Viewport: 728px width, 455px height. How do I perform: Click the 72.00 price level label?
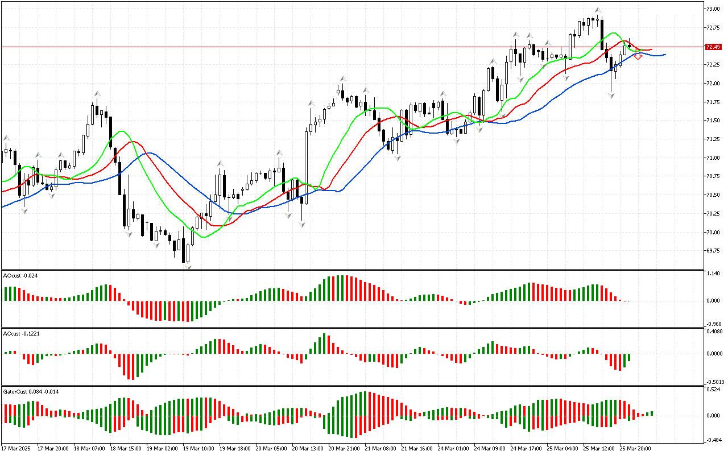pos(713,84)
